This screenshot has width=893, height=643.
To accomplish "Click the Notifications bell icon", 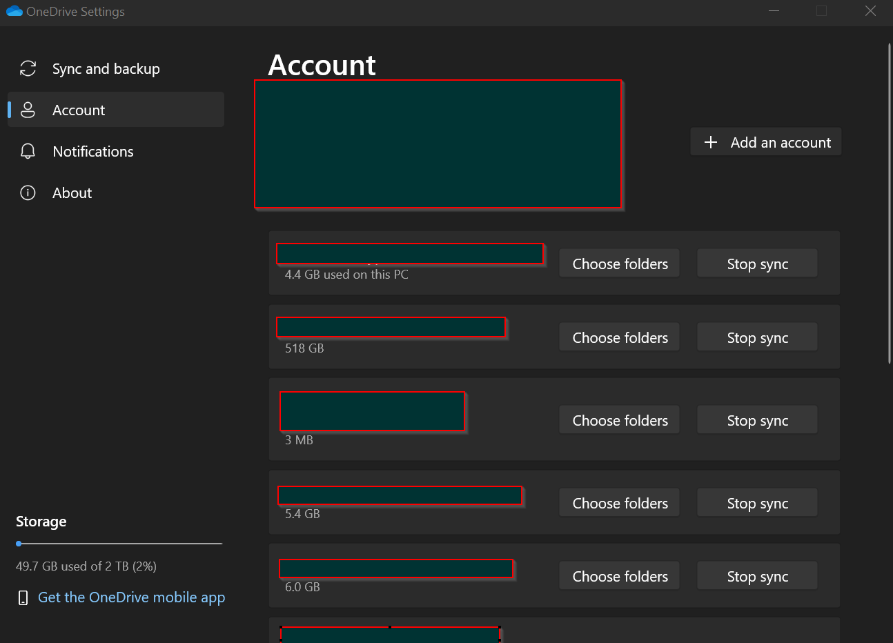I will coord(28,151).
